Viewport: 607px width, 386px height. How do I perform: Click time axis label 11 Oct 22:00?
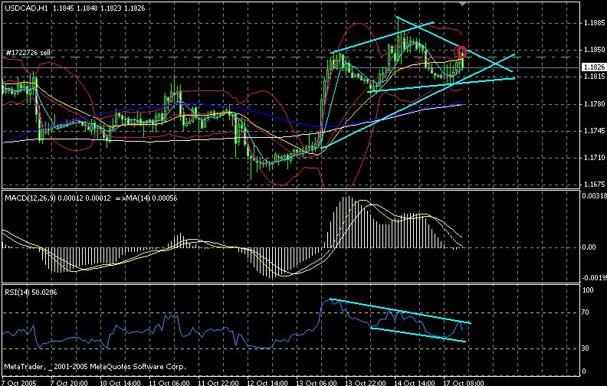point(218,383)
